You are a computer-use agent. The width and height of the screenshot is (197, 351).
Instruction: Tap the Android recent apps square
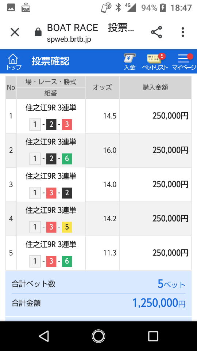pyautogui.click(x=153, y=336)
